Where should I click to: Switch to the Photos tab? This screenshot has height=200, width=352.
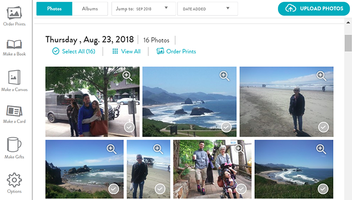click(54, 9)
